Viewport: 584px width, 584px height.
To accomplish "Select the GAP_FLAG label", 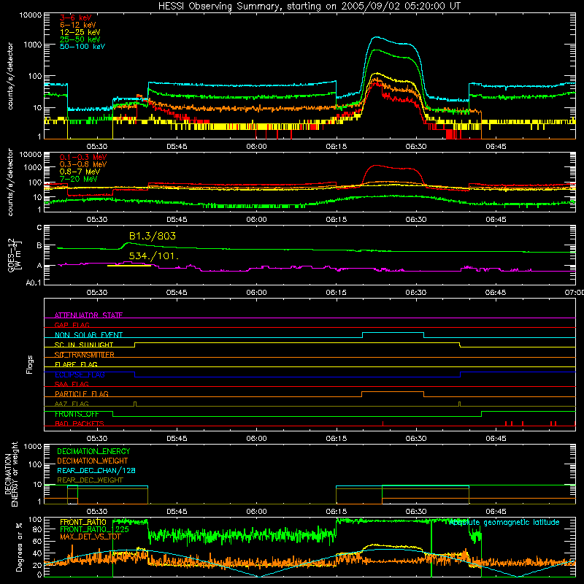I will [72, 325].
